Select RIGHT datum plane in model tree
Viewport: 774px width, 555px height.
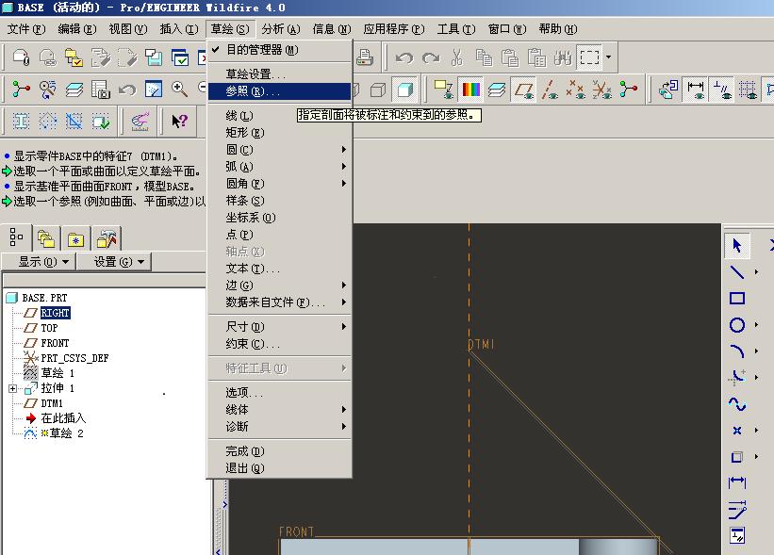[x=55, y=313]
